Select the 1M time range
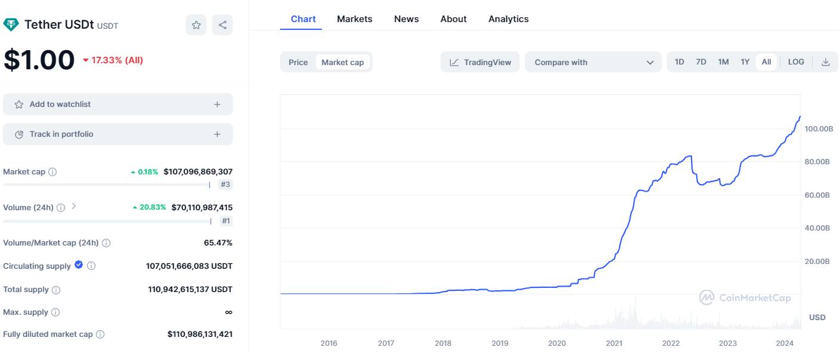839x353 pixels. (x=723, y=62)
